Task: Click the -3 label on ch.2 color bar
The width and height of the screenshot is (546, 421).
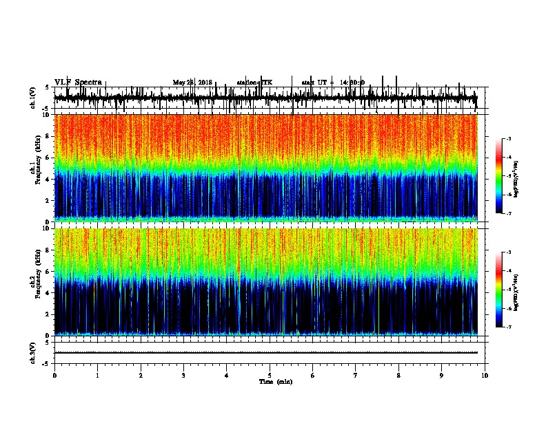Action: pos(509,252)
